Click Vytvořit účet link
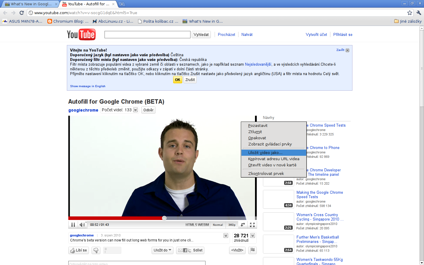 [x=317, y=34]
